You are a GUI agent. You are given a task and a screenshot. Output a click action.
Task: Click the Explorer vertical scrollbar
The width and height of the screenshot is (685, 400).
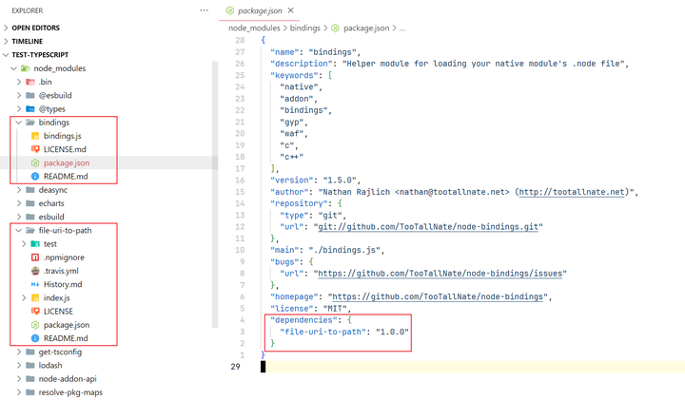(x=214, y=194)
